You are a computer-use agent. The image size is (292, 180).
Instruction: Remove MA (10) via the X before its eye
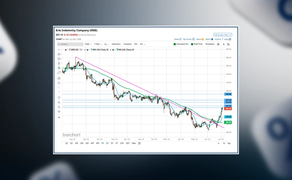point(85,50)
